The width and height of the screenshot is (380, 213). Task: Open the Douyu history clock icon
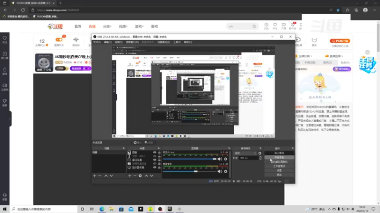tap(266, 26)
